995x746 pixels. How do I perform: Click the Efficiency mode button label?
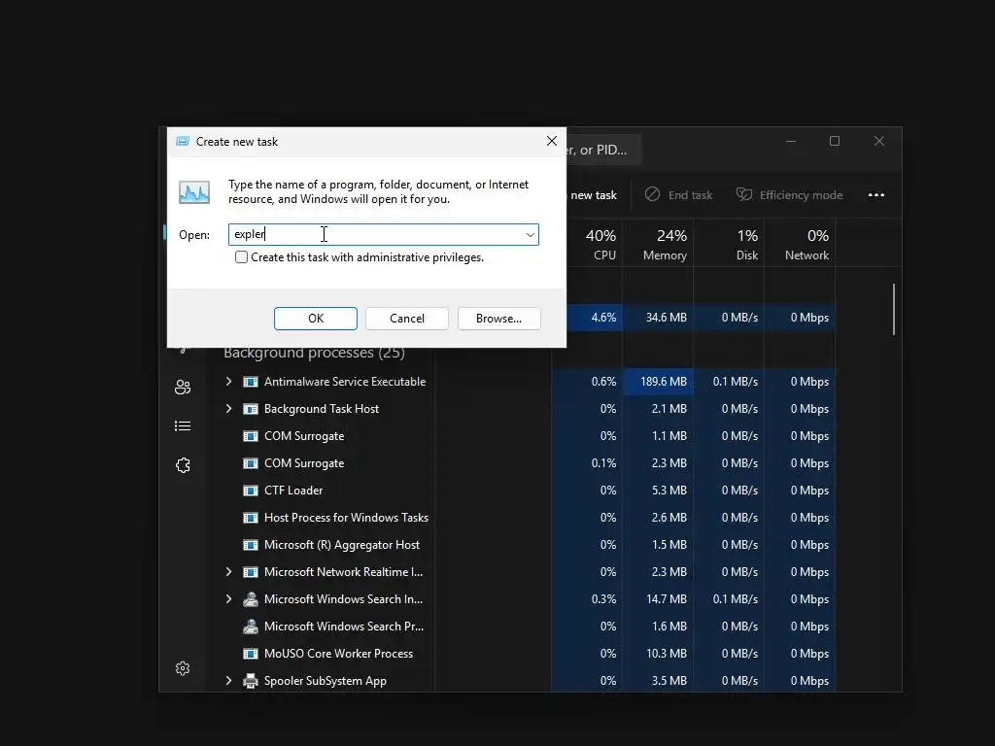click(x=801, y=195)
